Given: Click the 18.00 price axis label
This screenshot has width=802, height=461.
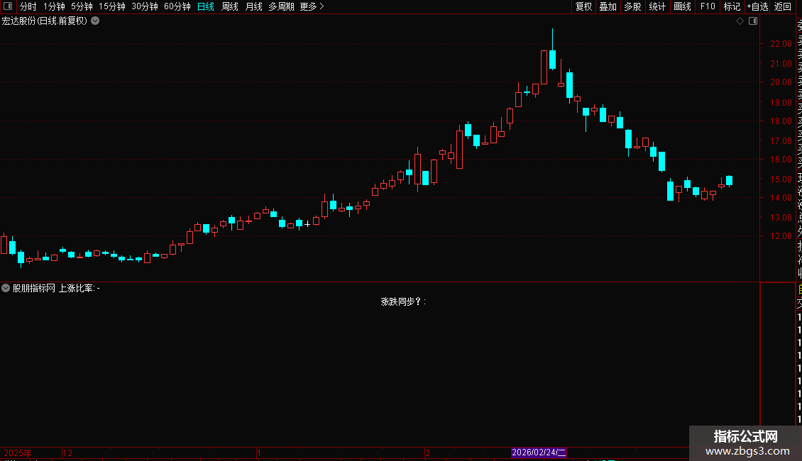Looking at the screenshot, I should tap(781, 121).
